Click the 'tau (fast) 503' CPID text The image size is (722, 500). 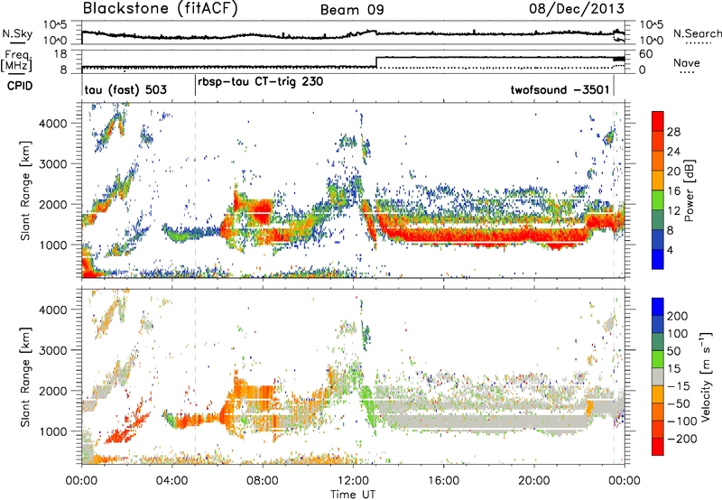coord(125,89)
